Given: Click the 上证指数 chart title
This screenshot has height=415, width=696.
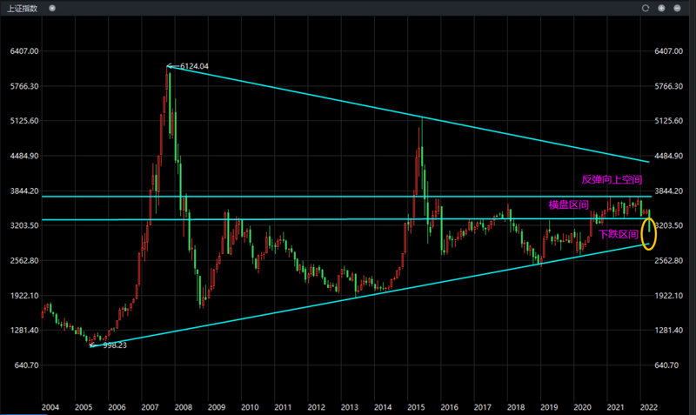Looking at the screenshot, I should (23, 8).
